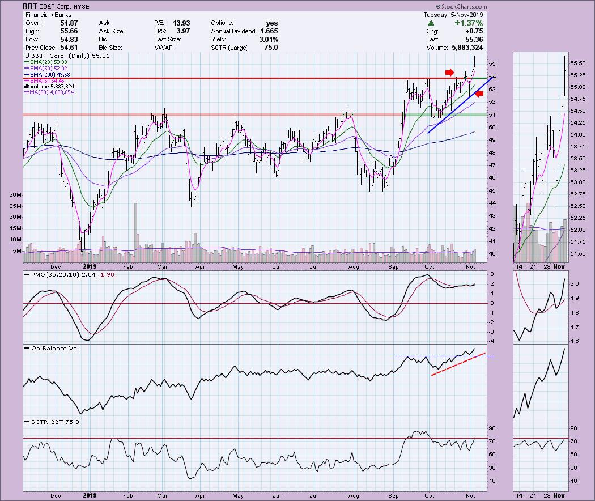Click the Annual Dividend value 1.665
Viewport: 595px width, 501px height.
(x=269, y=31)
